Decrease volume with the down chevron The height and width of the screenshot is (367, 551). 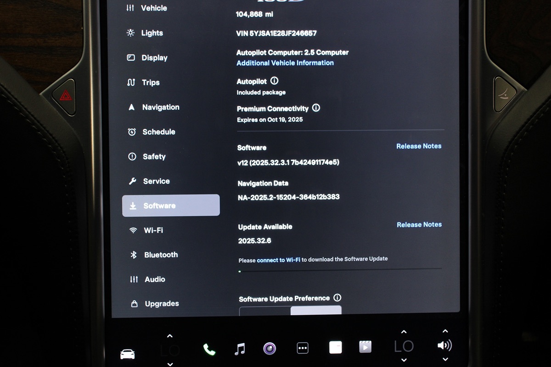445,359
